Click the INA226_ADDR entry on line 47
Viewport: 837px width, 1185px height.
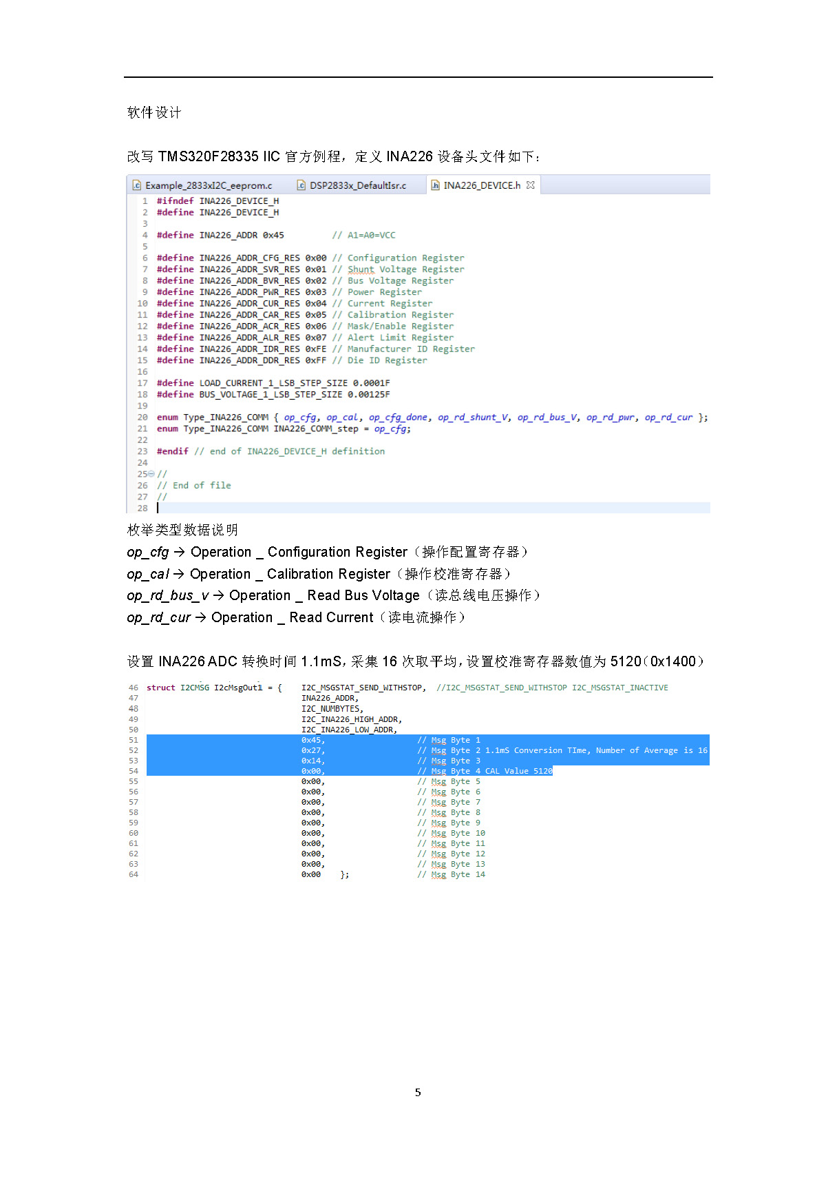point(330,698)
